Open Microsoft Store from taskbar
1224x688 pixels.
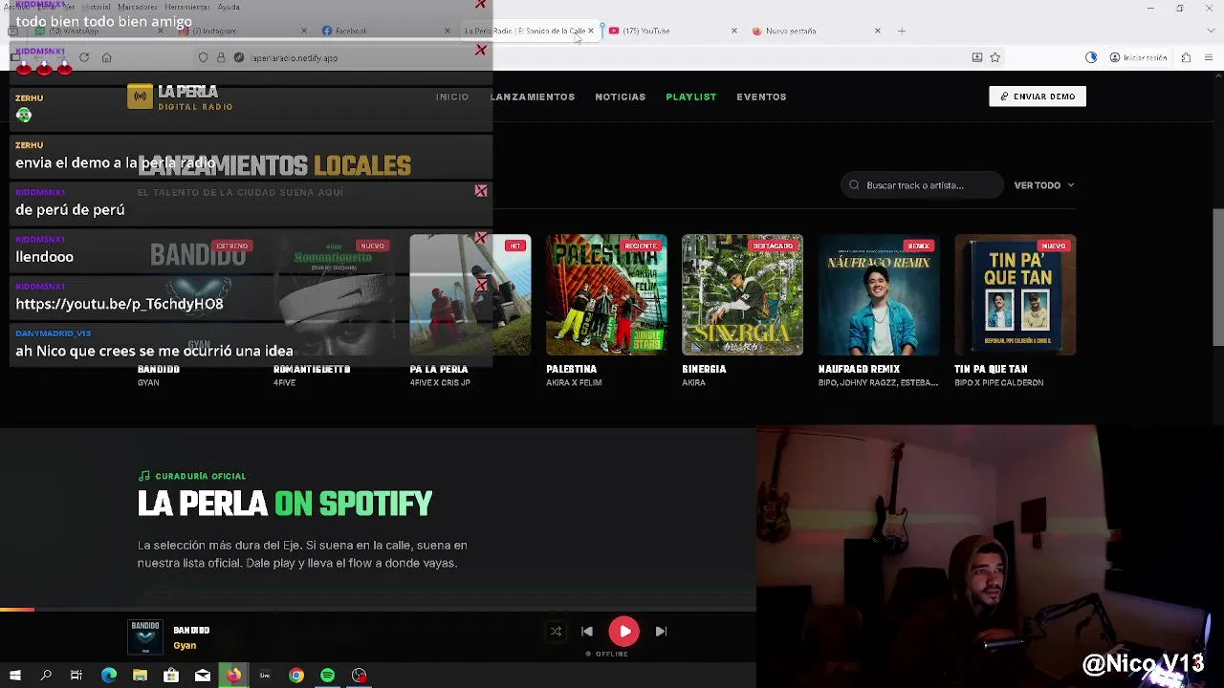coord(171,676)
